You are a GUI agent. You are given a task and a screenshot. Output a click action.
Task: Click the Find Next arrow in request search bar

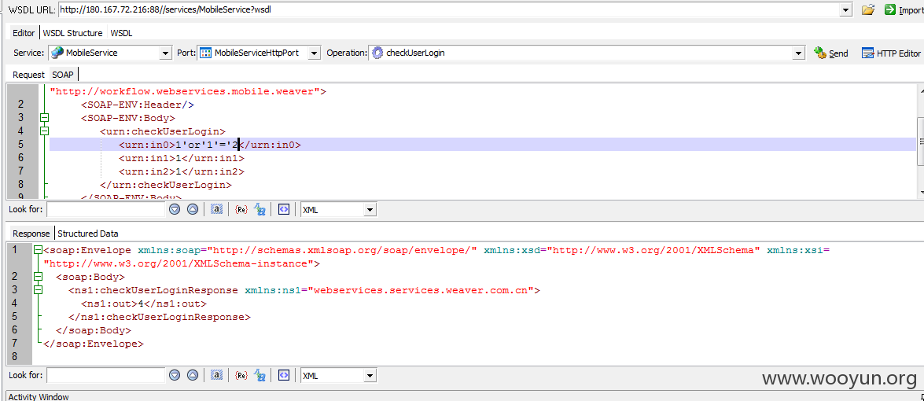point(175,209)
